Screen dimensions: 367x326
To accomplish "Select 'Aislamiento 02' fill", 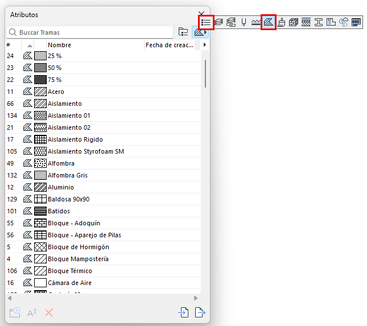I will pos(103,127).
